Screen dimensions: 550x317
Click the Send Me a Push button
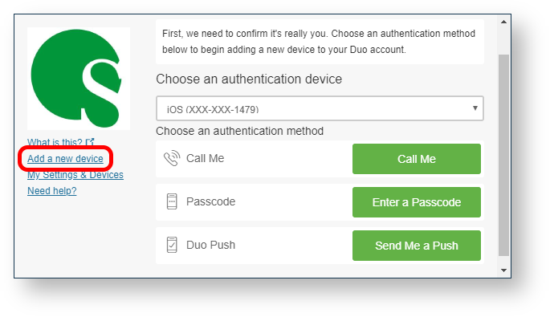[x=417, y=246]
